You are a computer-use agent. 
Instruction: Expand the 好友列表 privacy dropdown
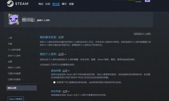coord(66,91)
